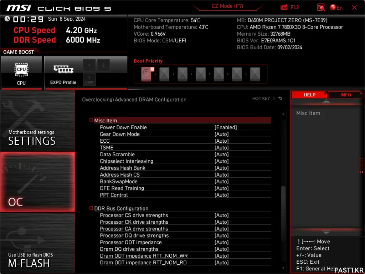Click the screenshot camera F12 icon
The width and height of the screenshot is (365, 274).
[x=284, y=7]
